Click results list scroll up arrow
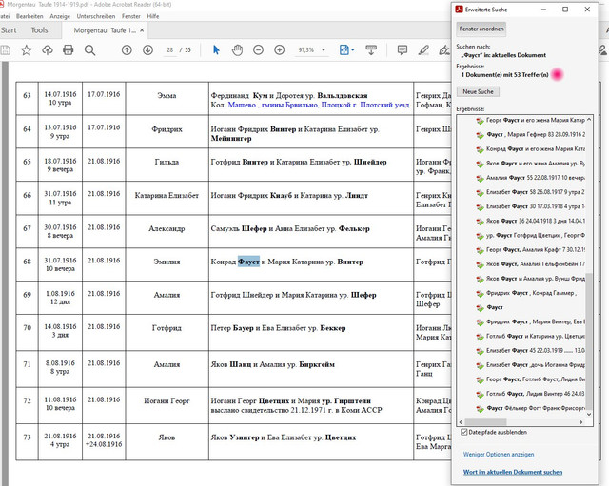 (589, 120)
